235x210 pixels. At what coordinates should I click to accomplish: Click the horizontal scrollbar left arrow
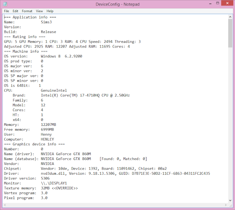5,205
